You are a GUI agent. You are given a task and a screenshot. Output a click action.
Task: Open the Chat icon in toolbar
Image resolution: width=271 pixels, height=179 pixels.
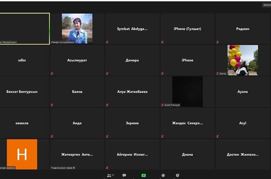coord(124,176)
